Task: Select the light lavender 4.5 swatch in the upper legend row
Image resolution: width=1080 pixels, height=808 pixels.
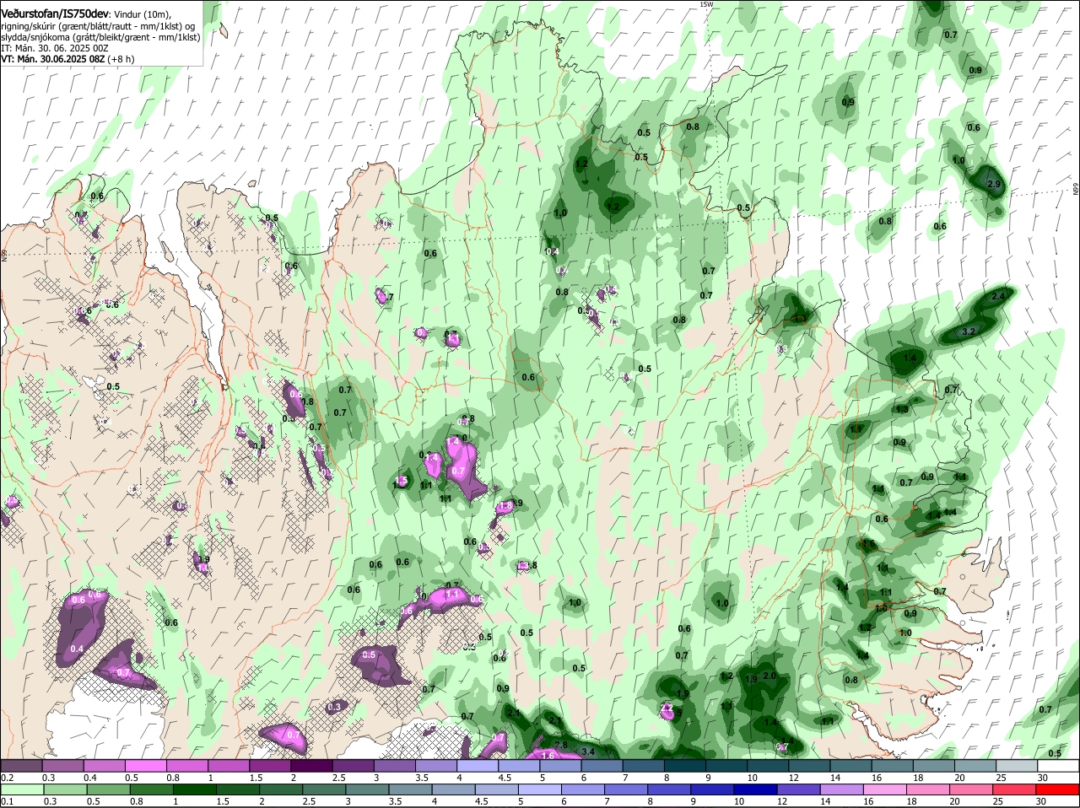Action: click(x=518, y=766)
